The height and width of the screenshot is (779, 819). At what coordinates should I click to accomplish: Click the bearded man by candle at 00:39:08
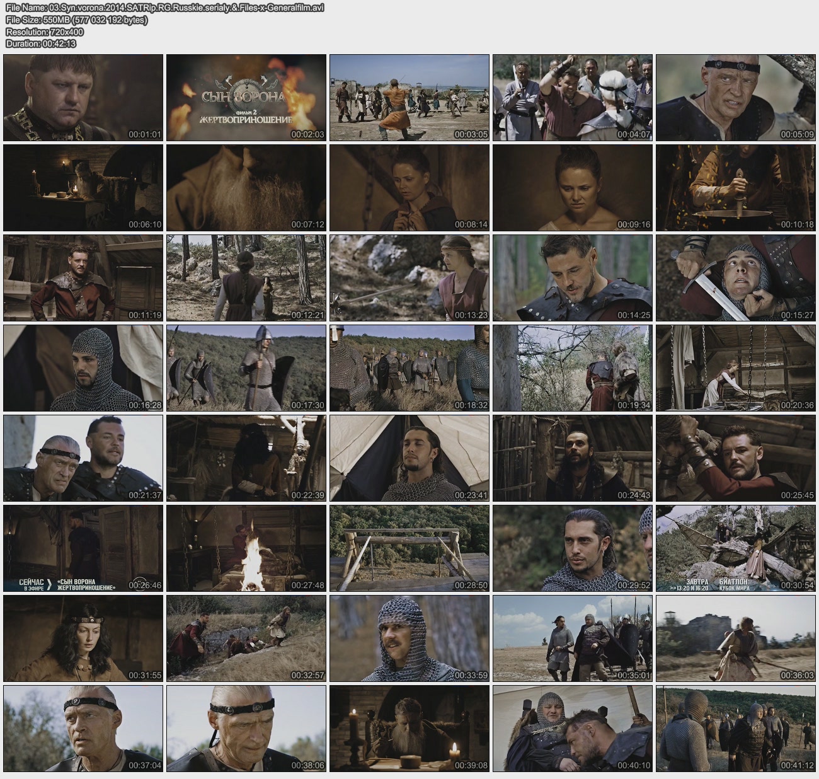click(409, 729)
